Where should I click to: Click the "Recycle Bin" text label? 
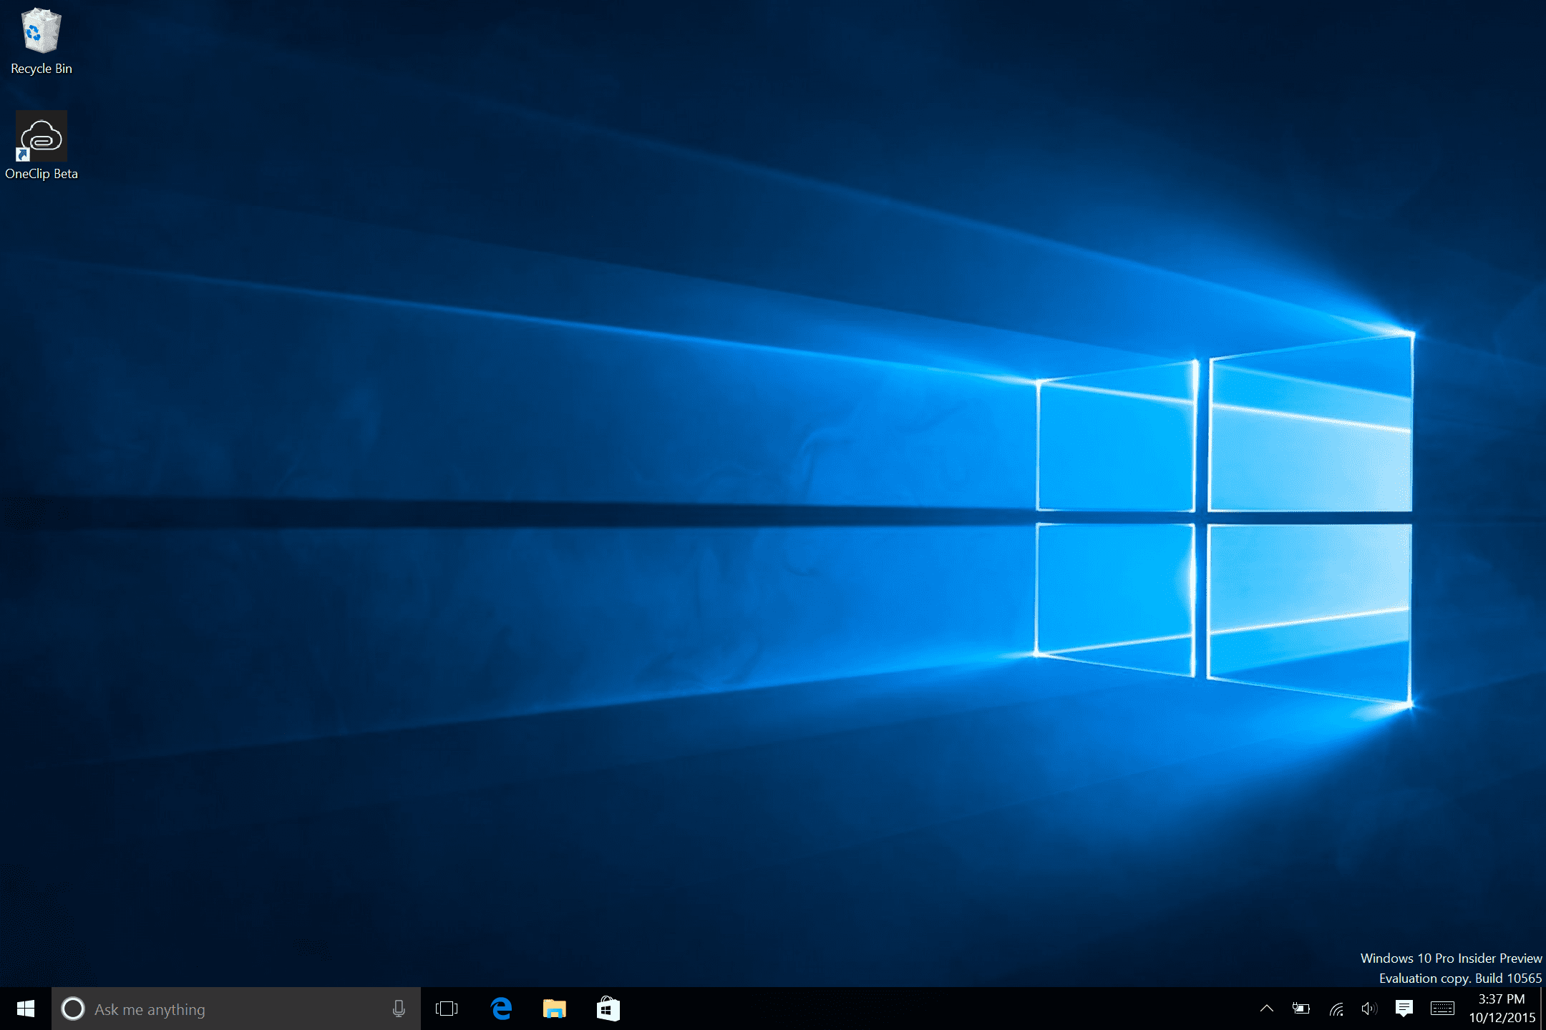(x=42, y=69)
